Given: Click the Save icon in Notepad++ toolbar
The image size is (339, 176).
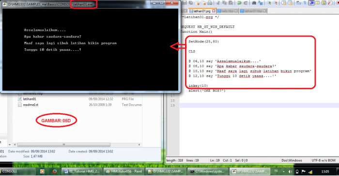Looking at the screenshot, I should click(x=184, y=3).
